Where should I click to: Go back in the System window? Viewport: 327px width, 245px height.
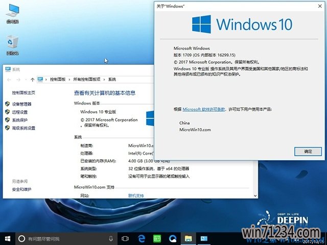tap(9, 80)
